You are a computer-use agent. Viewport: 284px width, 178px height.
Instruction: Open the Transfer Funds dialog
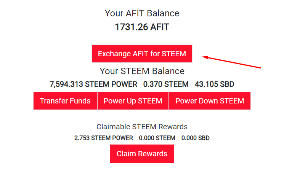65,101
